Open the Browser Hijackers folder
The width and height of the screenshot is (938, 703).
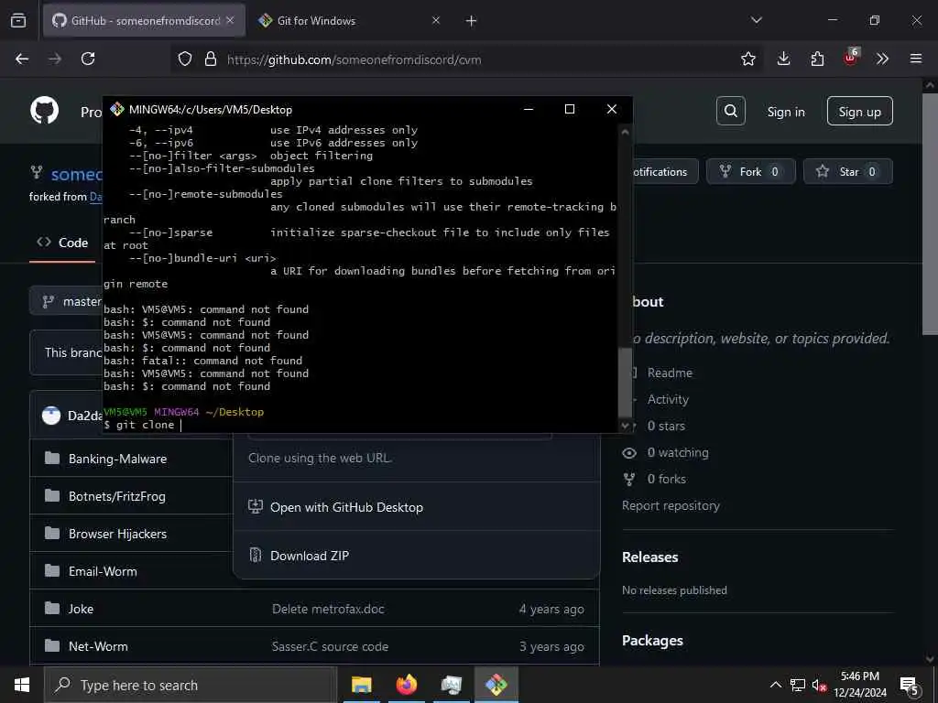117,534
